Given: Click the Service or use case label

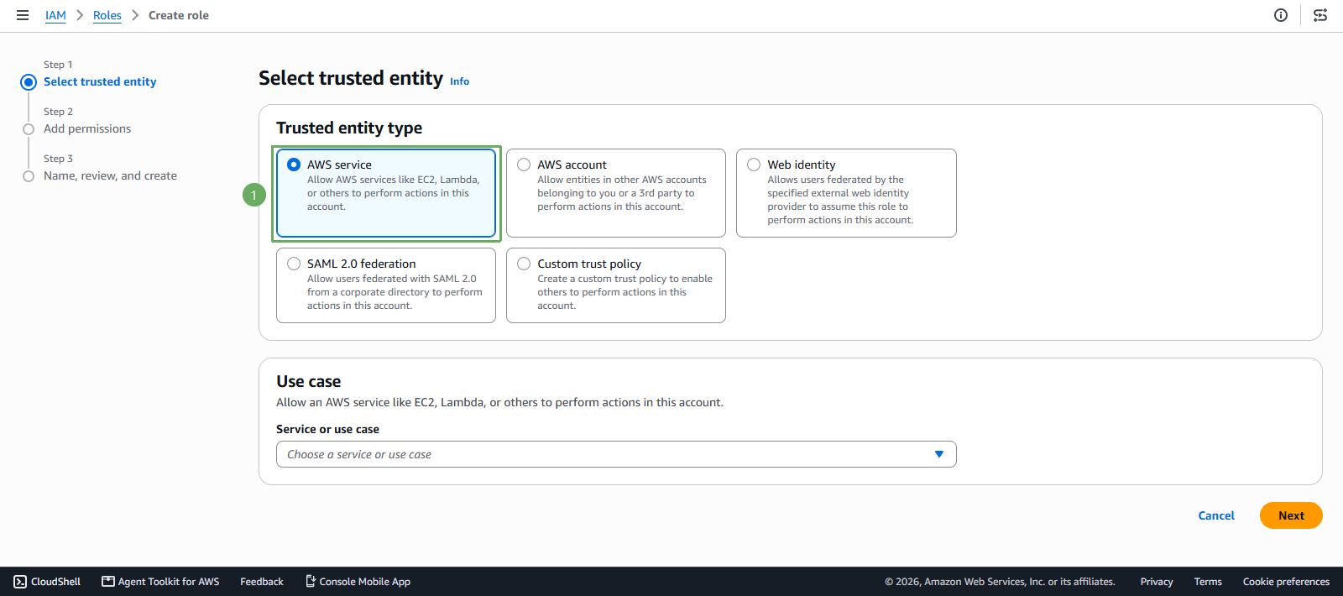Looking at the screenshot, I should pyautogui.click(x=327, y=429).
